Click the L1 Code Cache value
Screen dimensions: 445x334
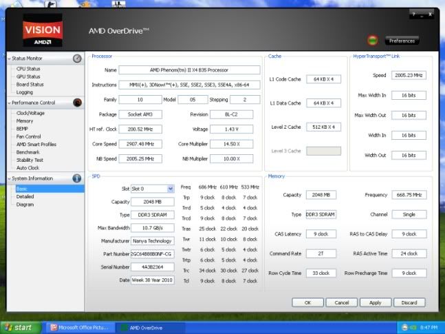point(323,79)
